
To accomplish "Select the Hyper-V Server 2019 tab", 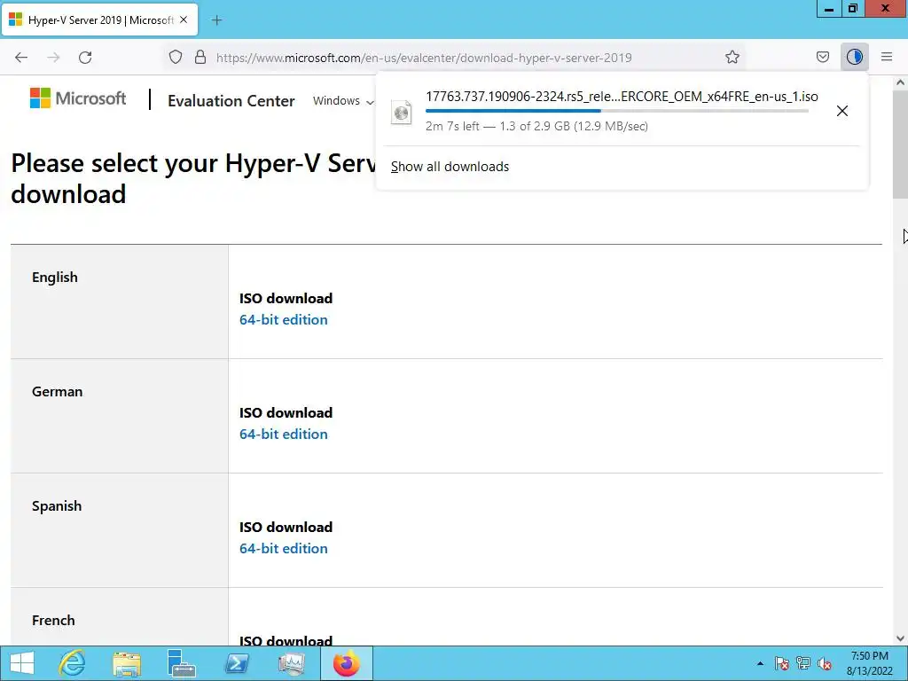I will pyautogui.click(x=100, y=20).
